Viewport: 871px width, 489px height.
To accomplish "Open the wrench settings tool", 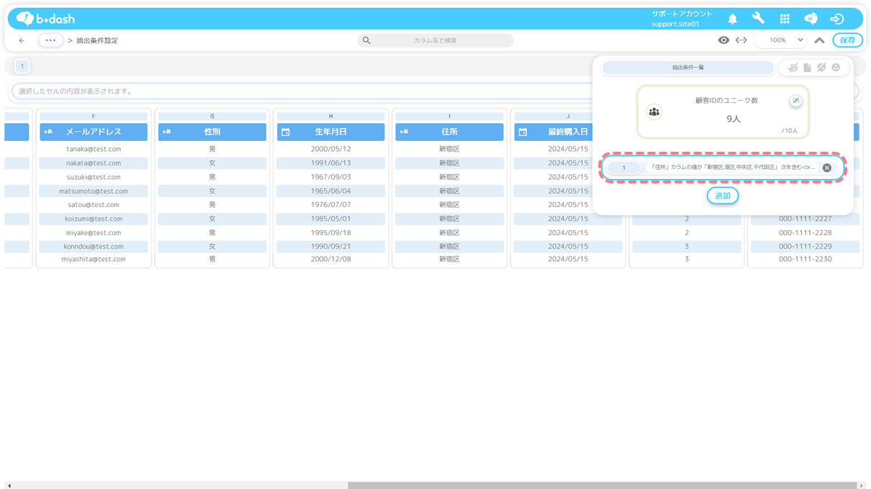I will tap(758, 19).
